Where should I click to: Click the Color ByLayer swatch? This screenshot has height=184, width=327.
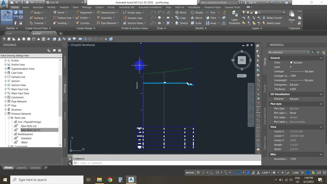(x=291, y=62)
